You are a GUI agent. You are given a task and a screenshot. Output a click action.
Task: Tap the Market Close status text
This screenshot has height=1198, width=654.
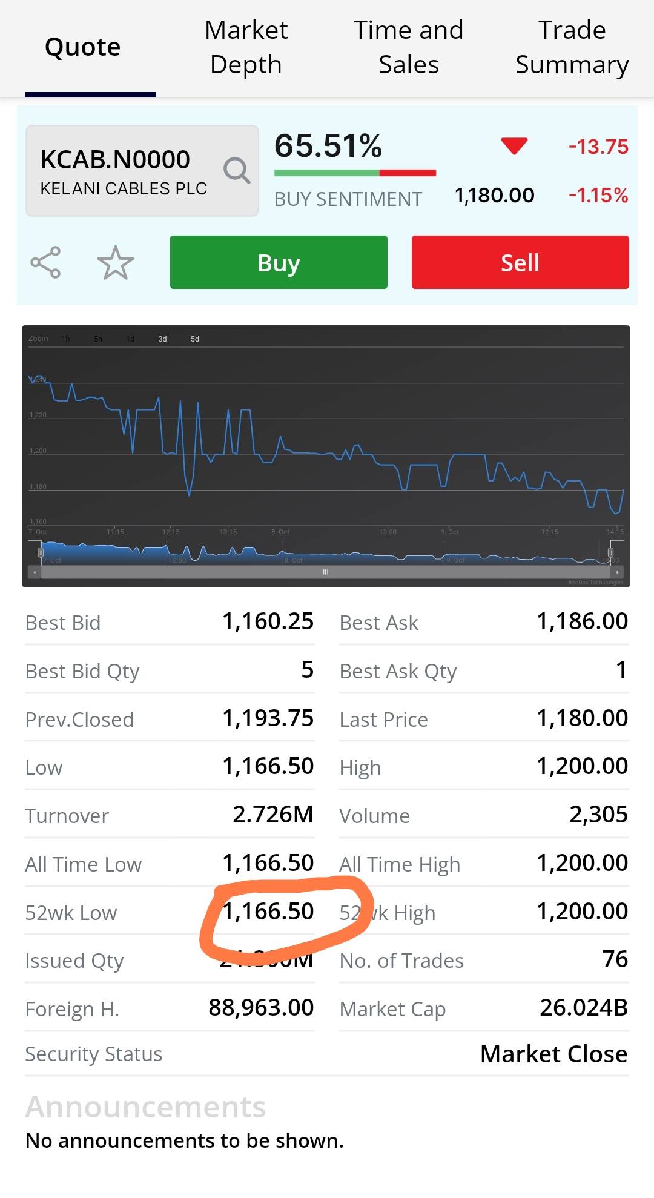click(553, 1054)
